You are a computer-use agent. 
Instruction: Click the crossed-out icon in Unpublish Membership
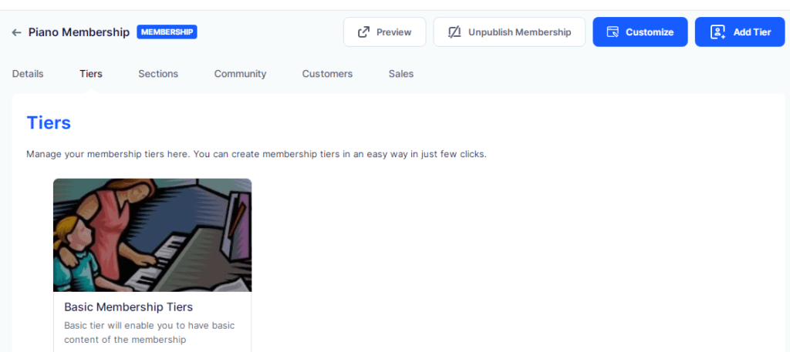[x=454, y=32]
